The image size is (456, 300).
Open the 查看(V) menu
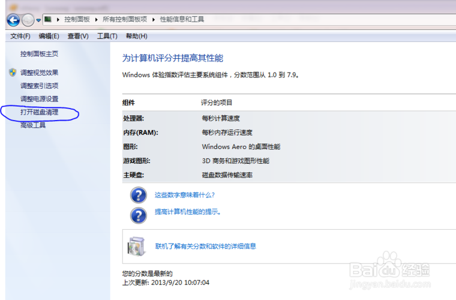click(78, 36)
